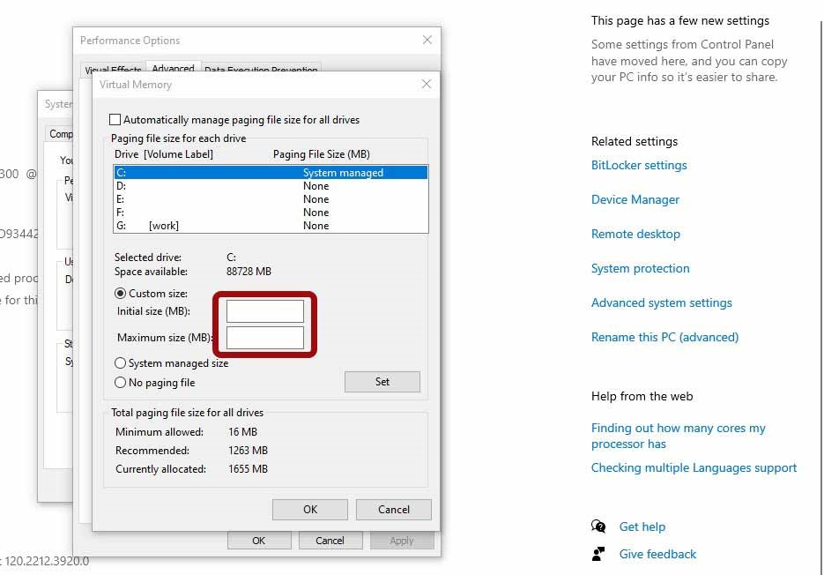Select drive C: in the paging list

(270, 173)
